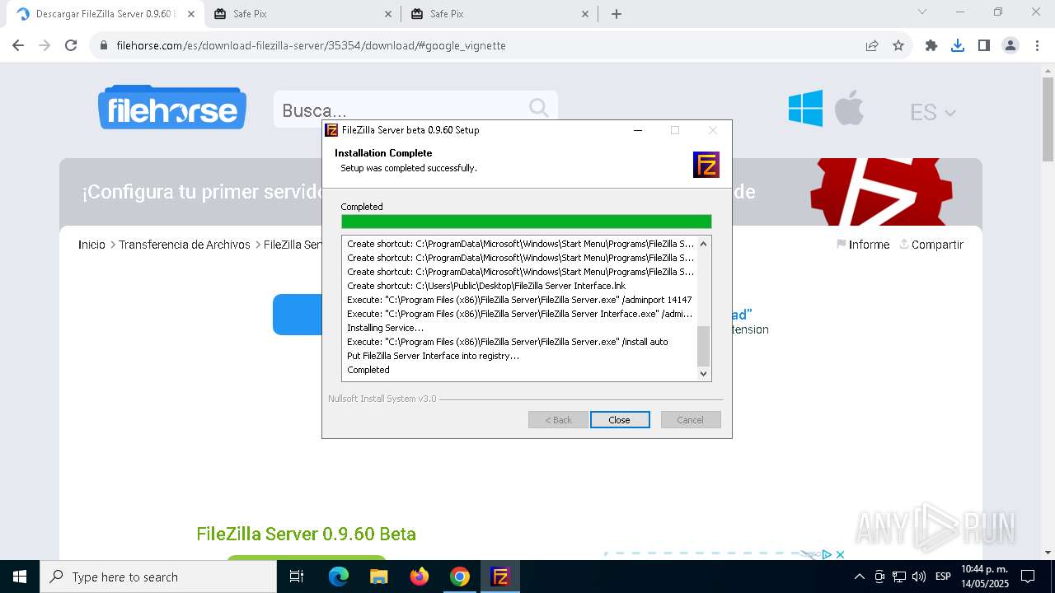
Task: Click the FileZilla icon in setup title bar
Action: tap(331, 130)
